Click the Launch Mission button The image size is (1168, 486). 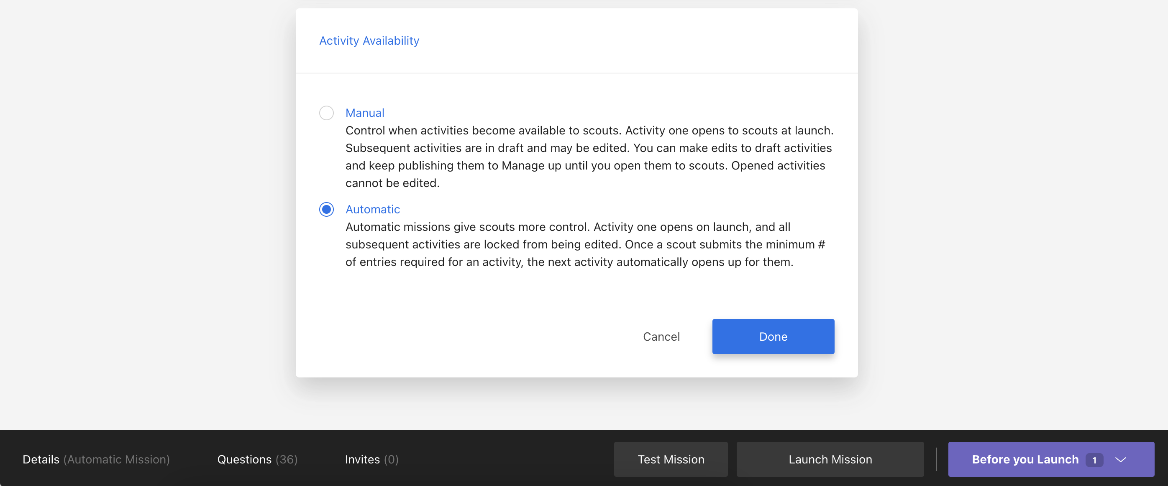tap(830, 459)
